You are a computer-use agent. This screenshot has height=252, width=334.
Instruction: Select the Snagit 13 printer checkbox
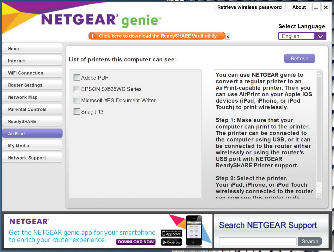pos(77,112)
